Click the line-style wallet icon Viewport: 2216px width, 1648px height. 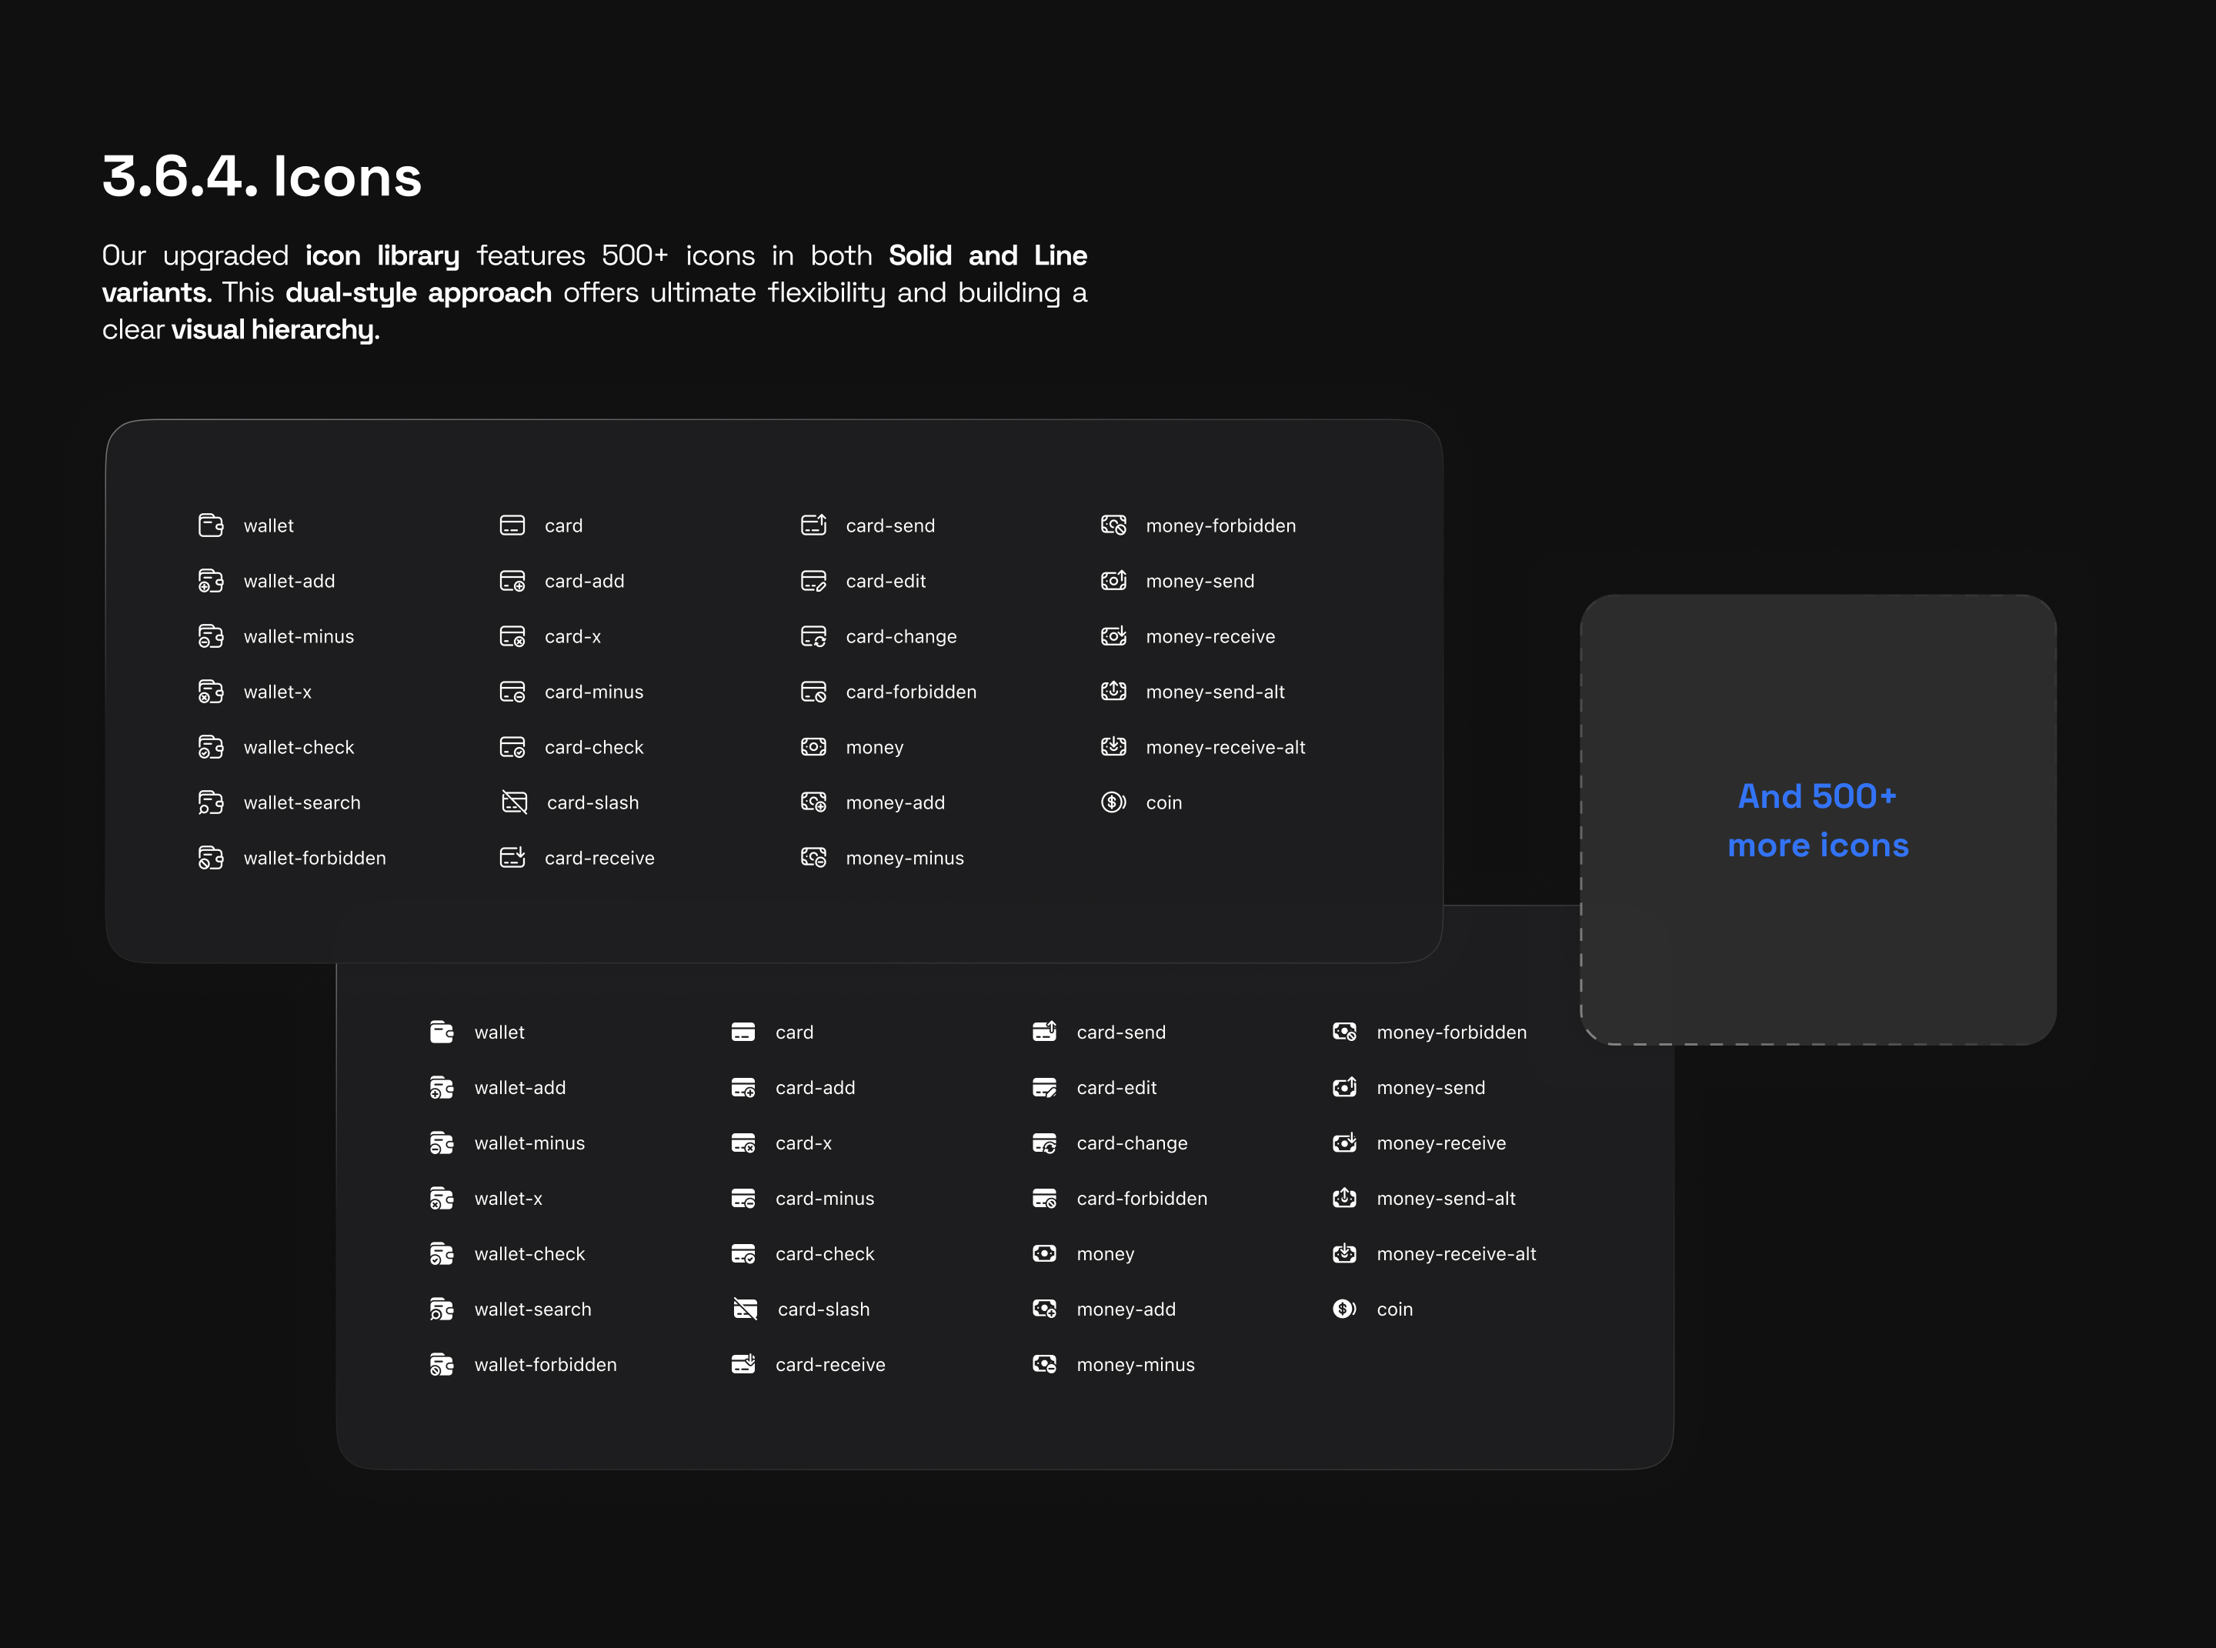pos(211,525)
